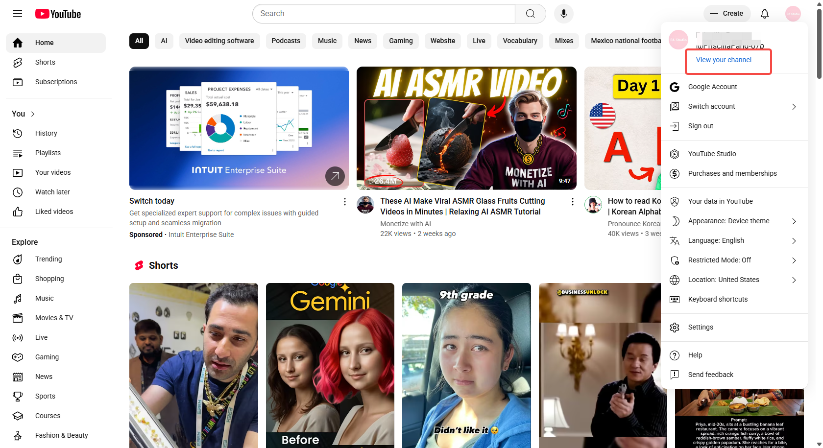The height and width of the screenshot is (448, 823).
Task: Expand Restricted Mode: Off submenu
Action: [794, 260]
